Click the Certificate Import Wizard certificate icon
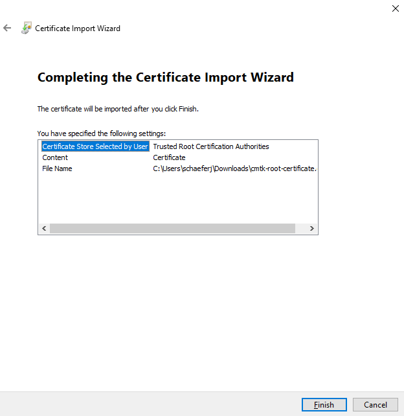The height and width of the screenshot is (416, 404). pos(26,29)
